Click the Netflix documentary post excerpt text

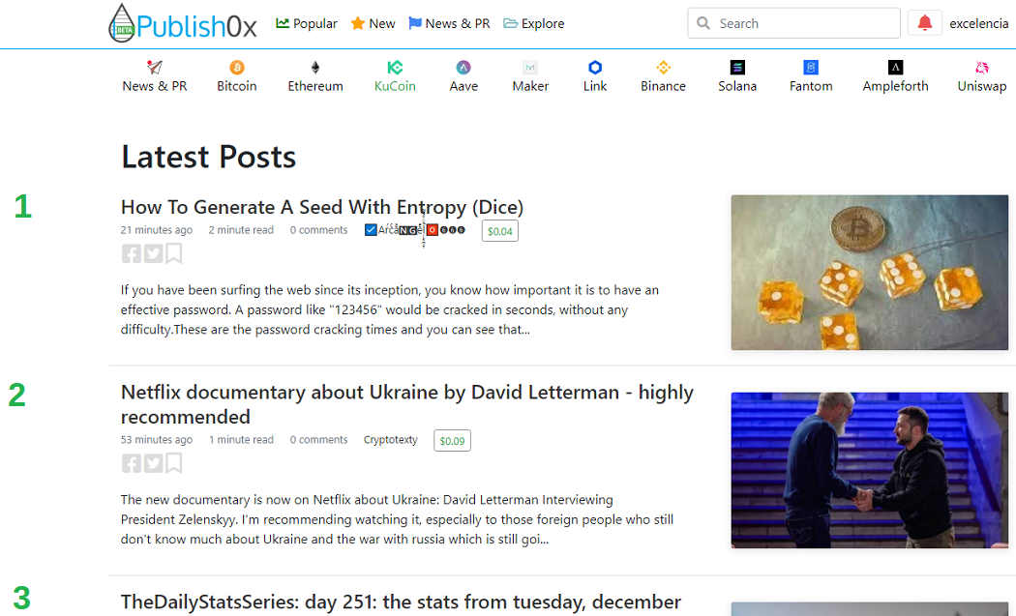[x=397, y=519]
